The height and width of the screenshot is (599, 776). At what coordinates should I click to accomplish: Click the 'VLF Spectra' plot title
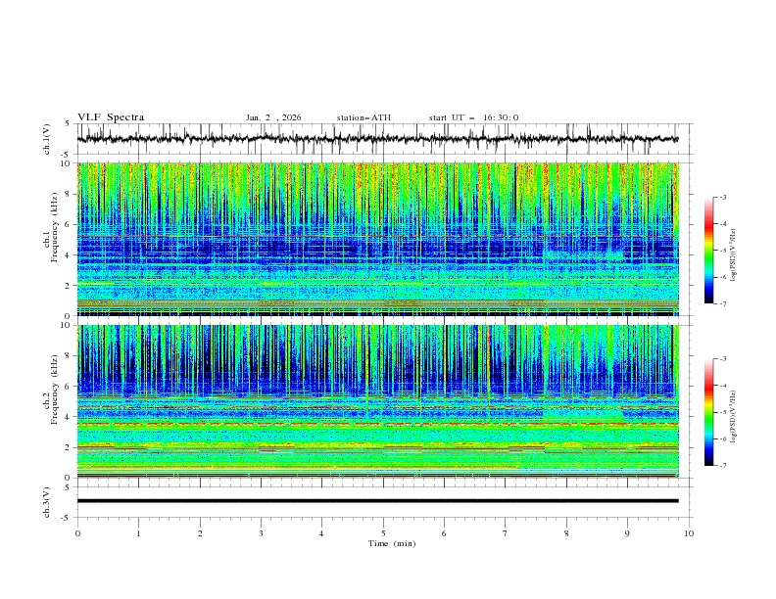111,117
